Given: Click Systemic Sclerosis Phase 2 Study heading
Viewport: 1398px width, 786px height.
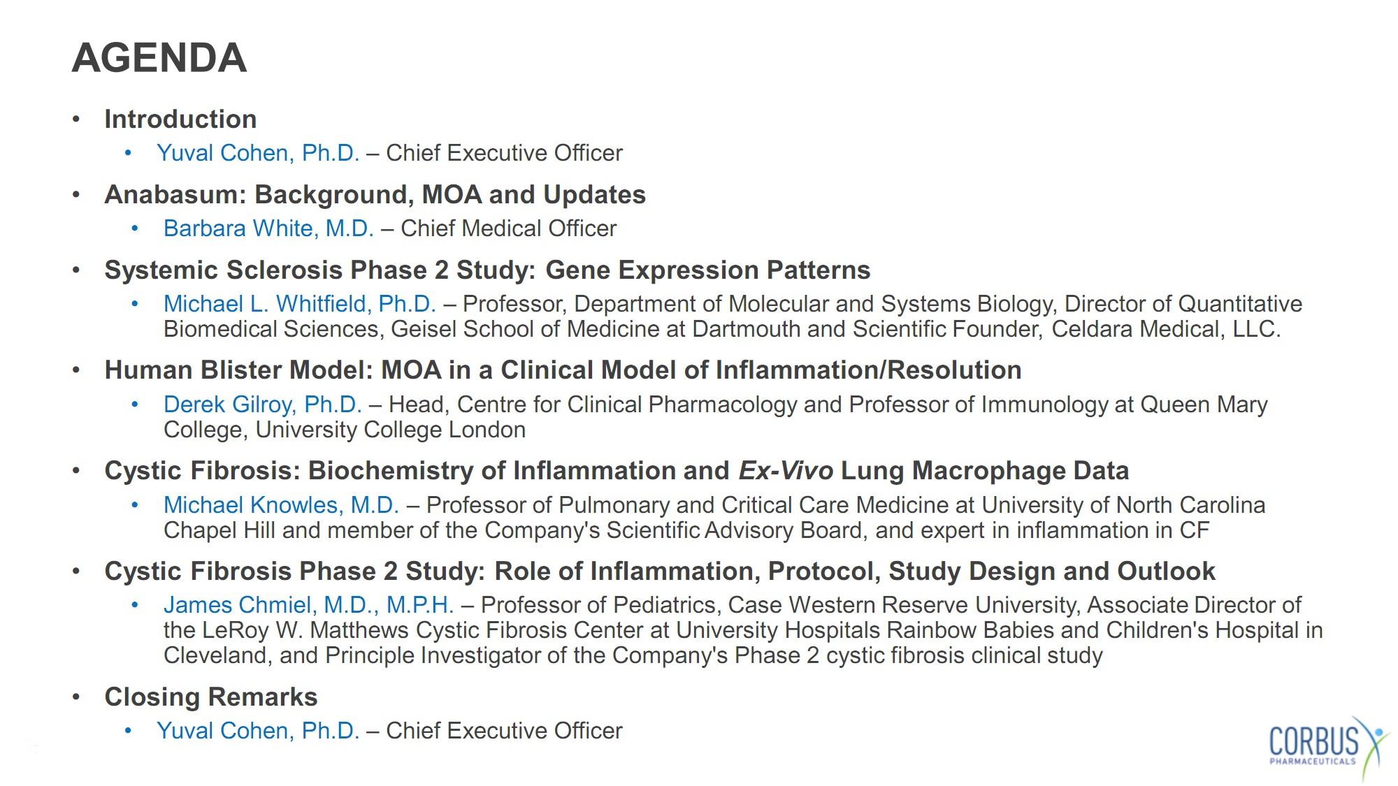Looking at the screenshot, I should 487,270.
